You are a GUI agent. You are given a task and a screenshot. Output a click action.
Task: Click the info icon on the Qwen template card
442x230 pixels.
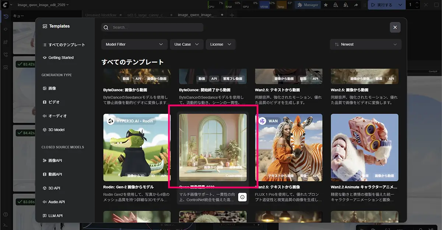coord(242,197)
